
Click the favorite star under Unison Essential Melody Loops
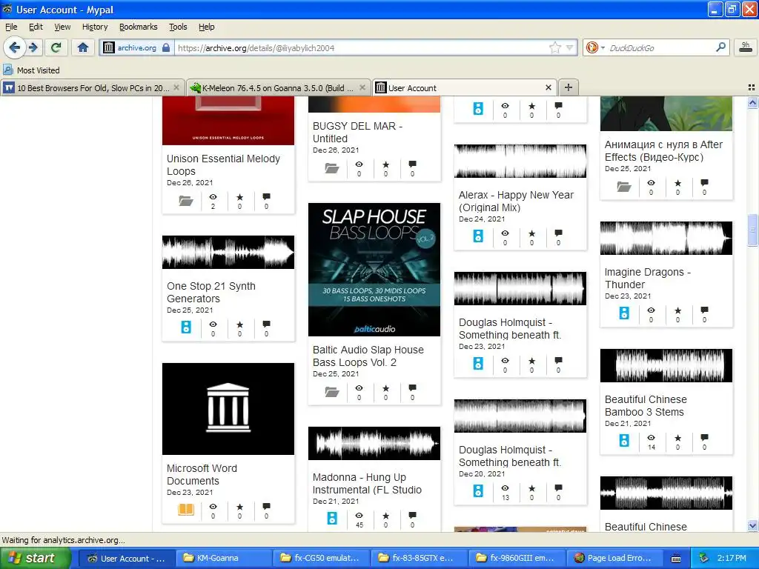(239, 197)
